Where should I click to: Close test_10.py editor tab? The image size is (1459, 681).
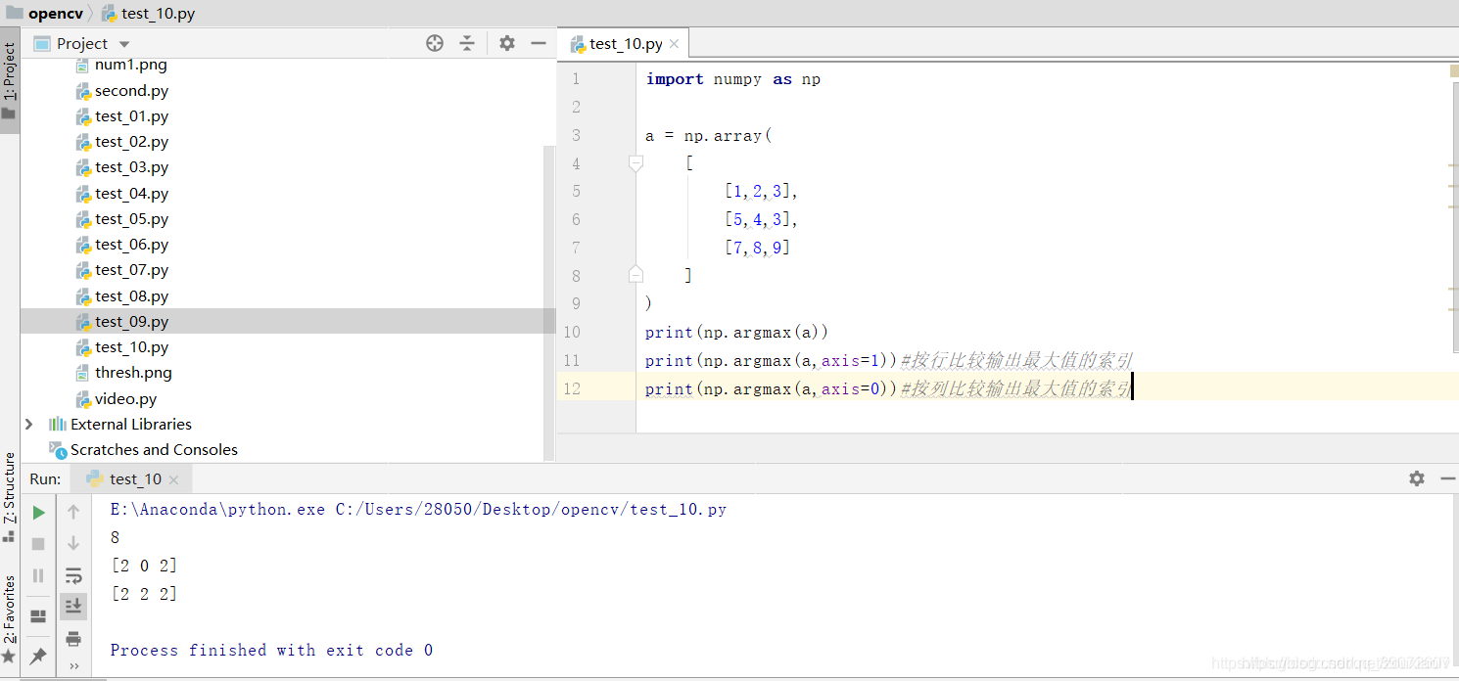pos(676,44)
